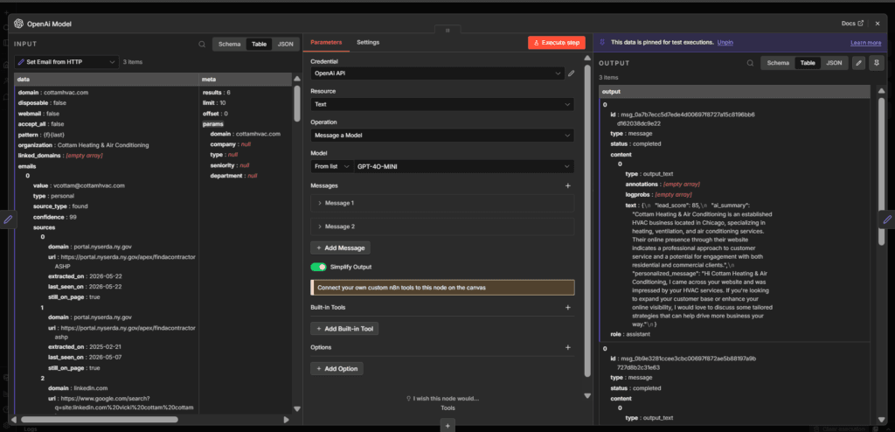Click the plus button at the bottom center
The height and width of the screenshot is (432, 895).
point(447,425)
